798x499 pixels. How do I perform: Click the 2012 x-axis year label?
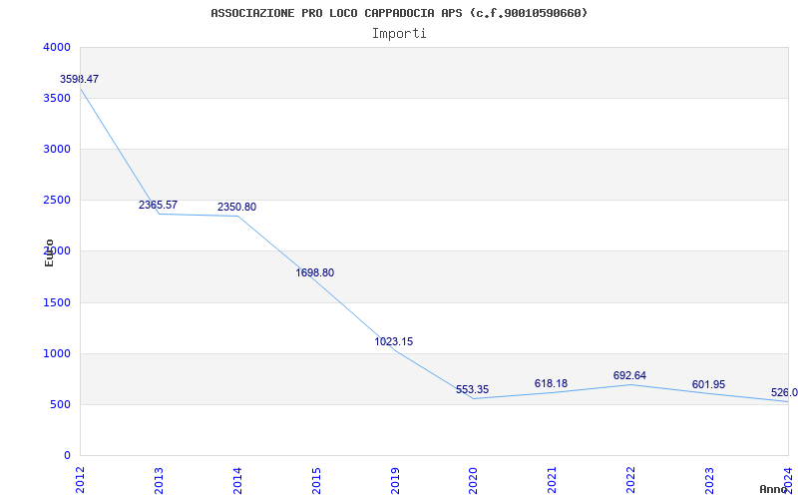click(x=80, y=480)
